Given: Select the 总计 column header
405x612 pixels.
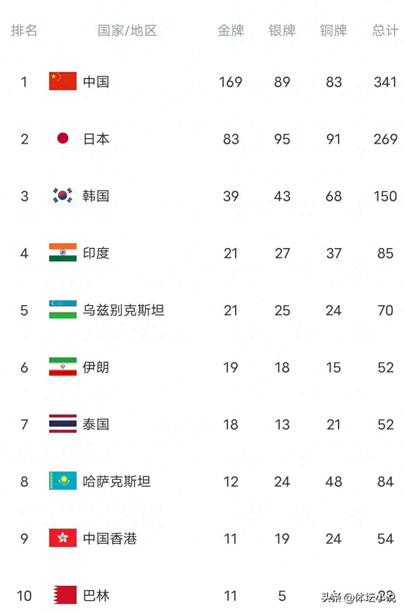Looking at the screenshot, I should click(386, 30).
